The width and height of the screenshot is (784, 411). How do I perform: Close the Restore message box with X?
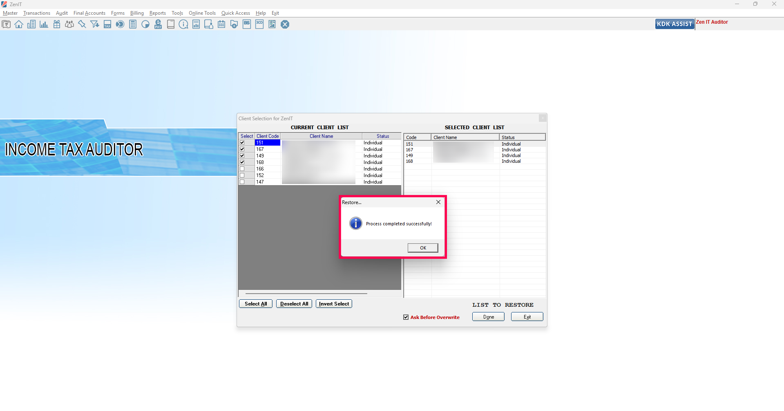coord(438,202)
